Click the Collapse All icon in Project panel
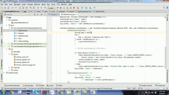The width and height of the screenshot is (169, 95). point(37,15)
